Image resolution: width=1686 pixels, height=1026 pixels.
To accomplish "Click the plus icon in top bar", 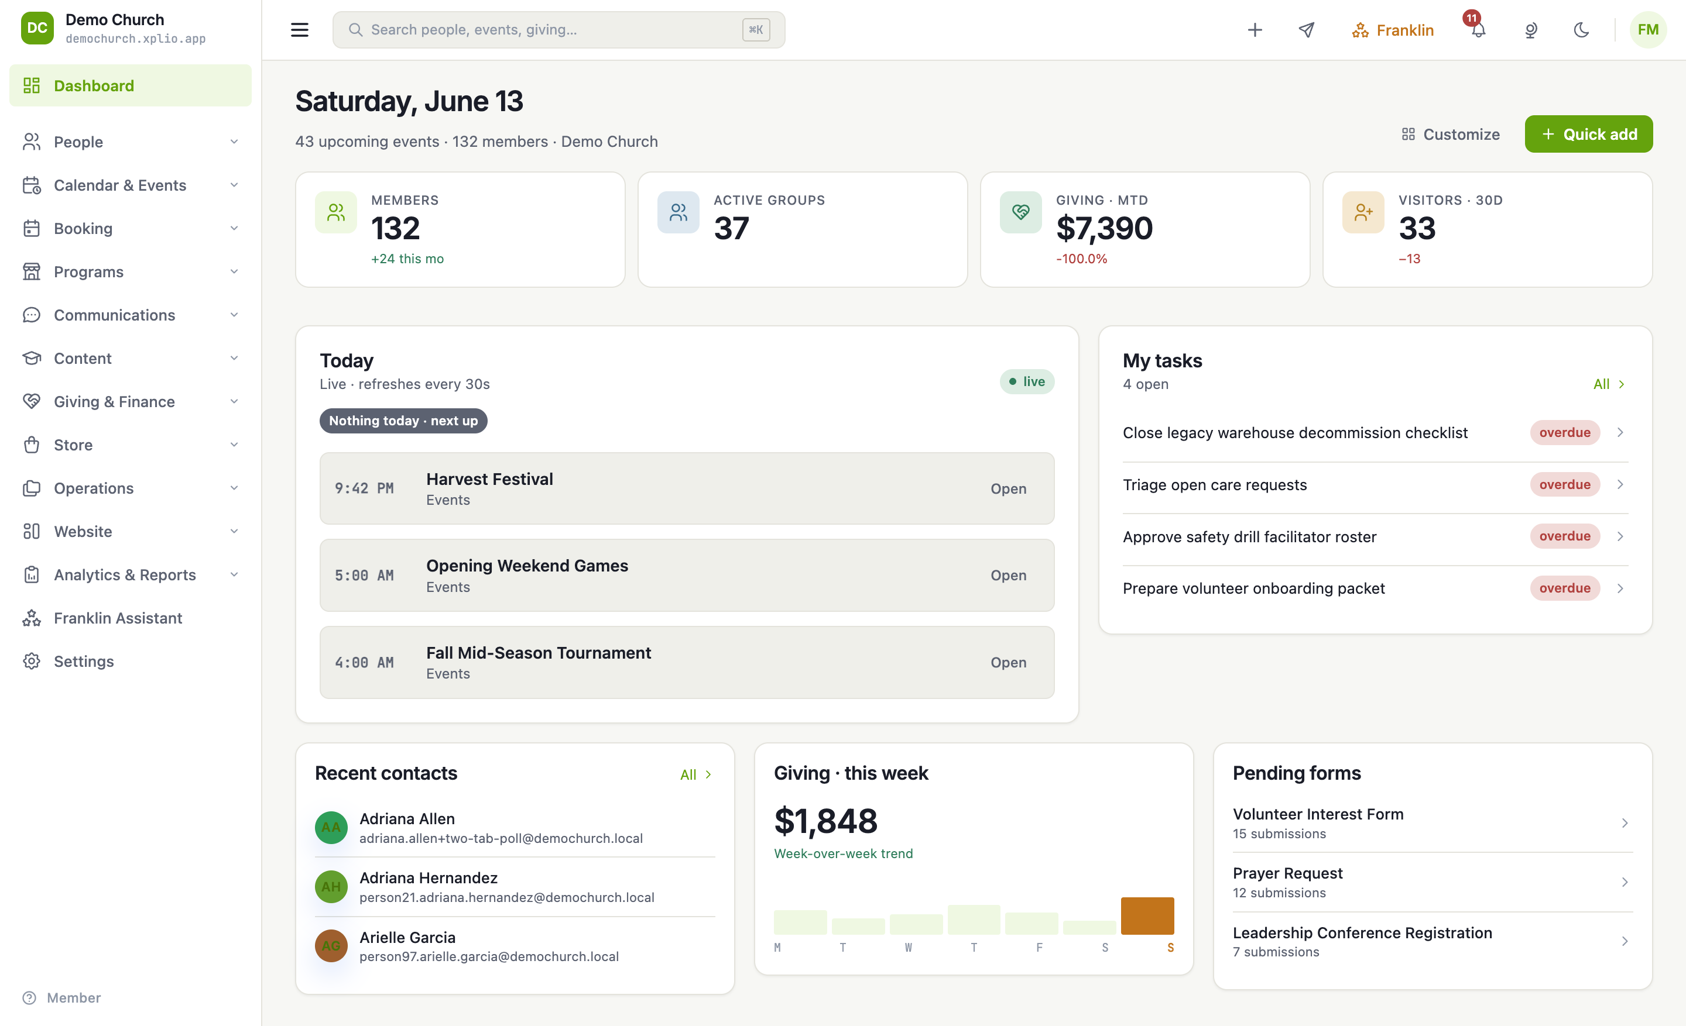I will click(1254, 29).
